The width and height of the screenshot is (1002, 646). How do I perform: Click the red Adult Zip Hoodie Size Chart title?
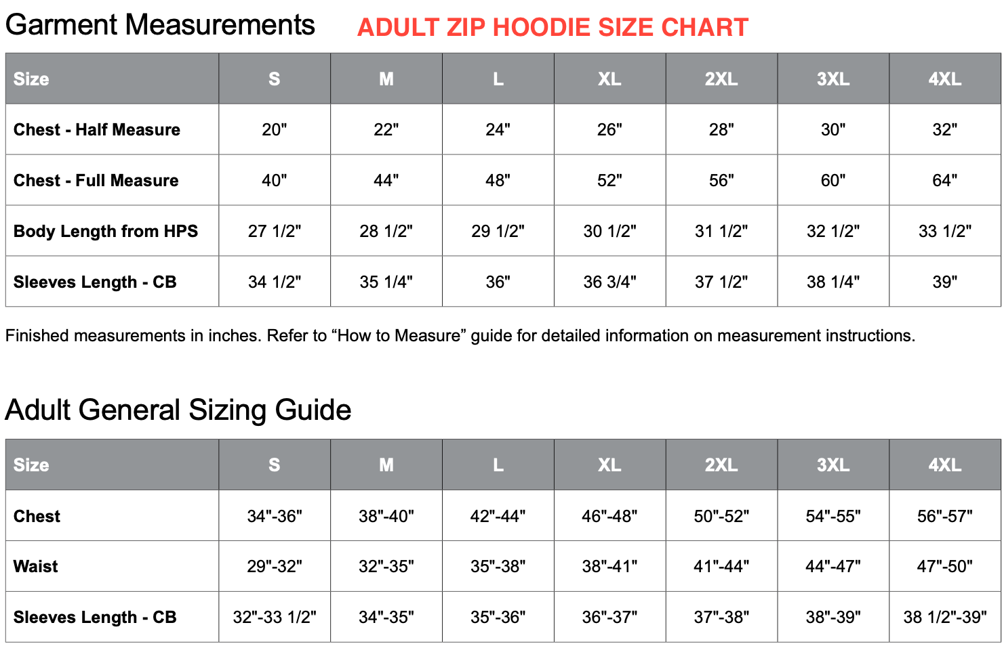[553, 27]
